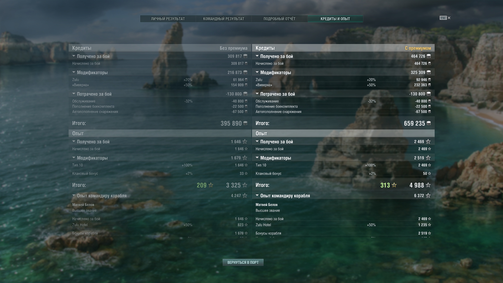This screenshot has width=503, height=283.
Task: Click the credits coin icon beside 659 235
Action: coord(429,123)
